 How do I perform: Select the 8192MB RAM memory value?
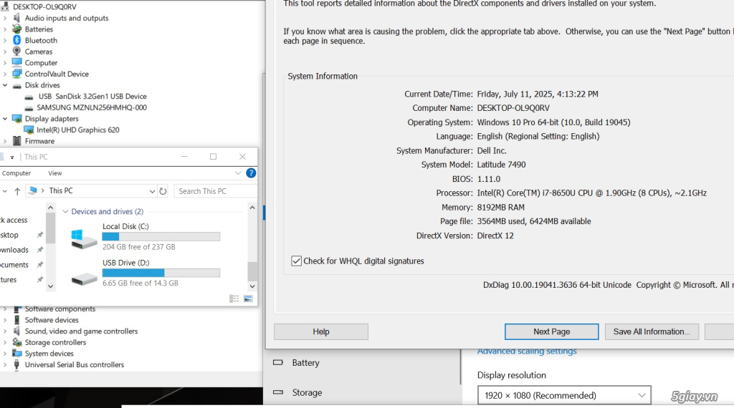pyautogui.click(x=501, y=207)
